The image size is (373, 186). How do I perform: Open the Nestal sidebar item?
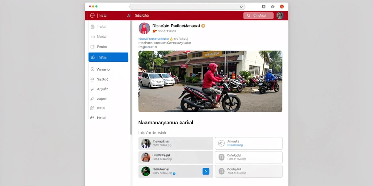click(108, 37)
